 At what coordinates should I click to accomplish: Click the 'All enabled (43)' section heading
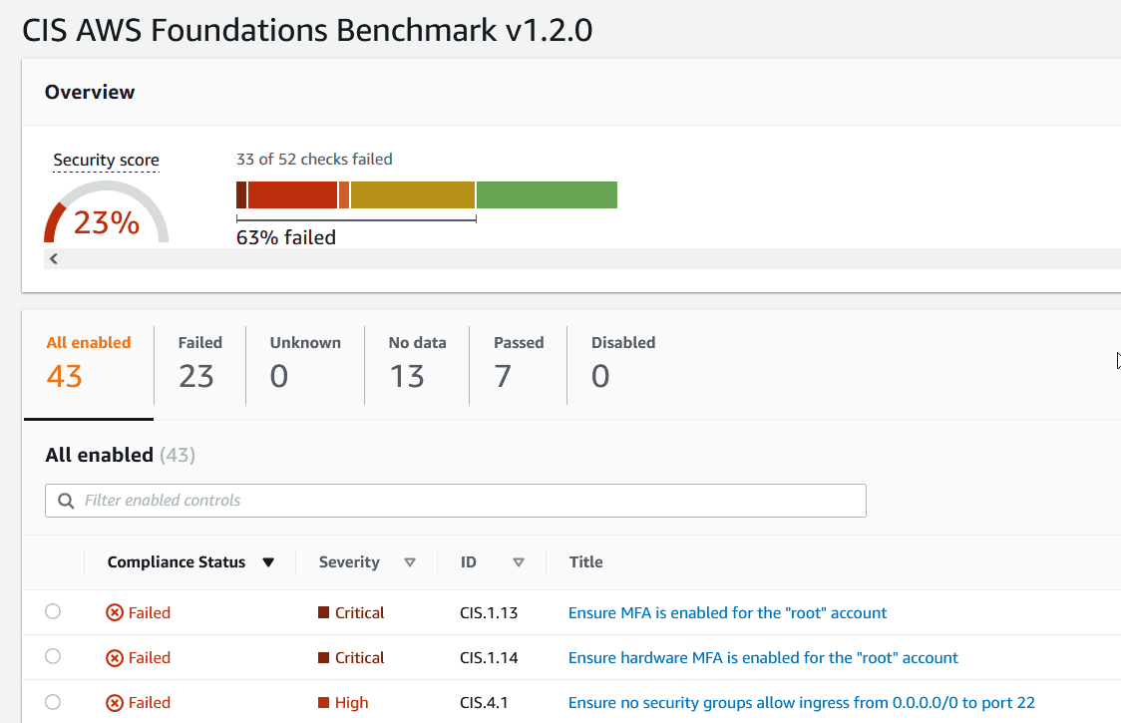(x=120, y=456)
